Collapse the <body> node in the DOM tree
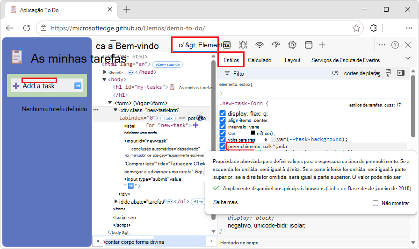The image size is (419, 249). [x=104, y=79]
